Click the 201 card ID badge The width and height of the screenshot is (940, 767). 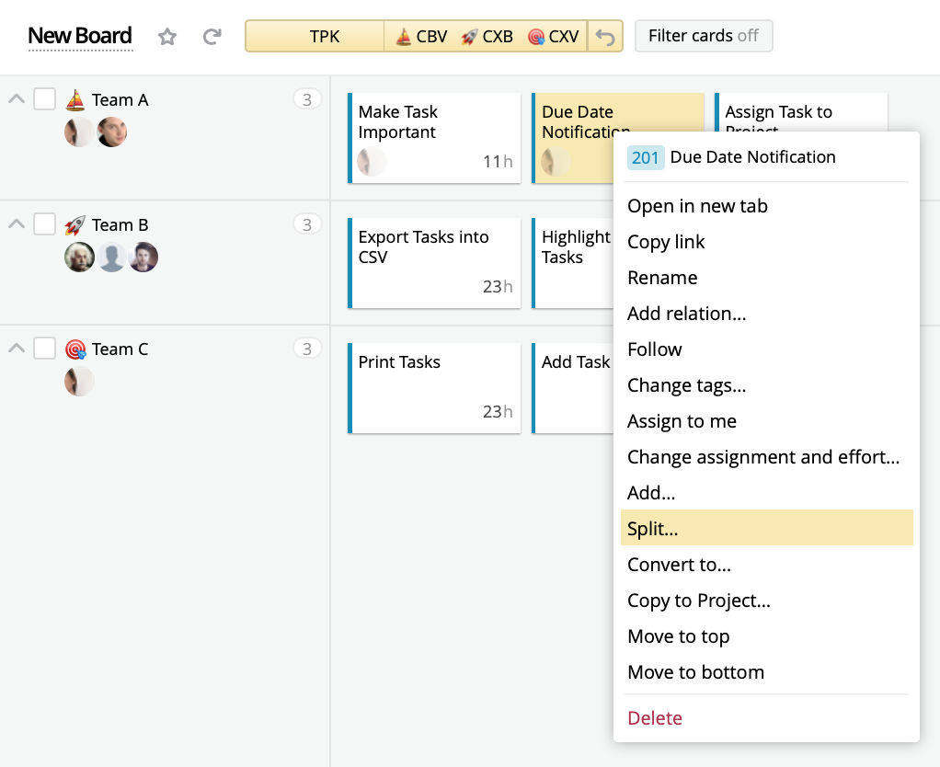[x=646, y=157]
